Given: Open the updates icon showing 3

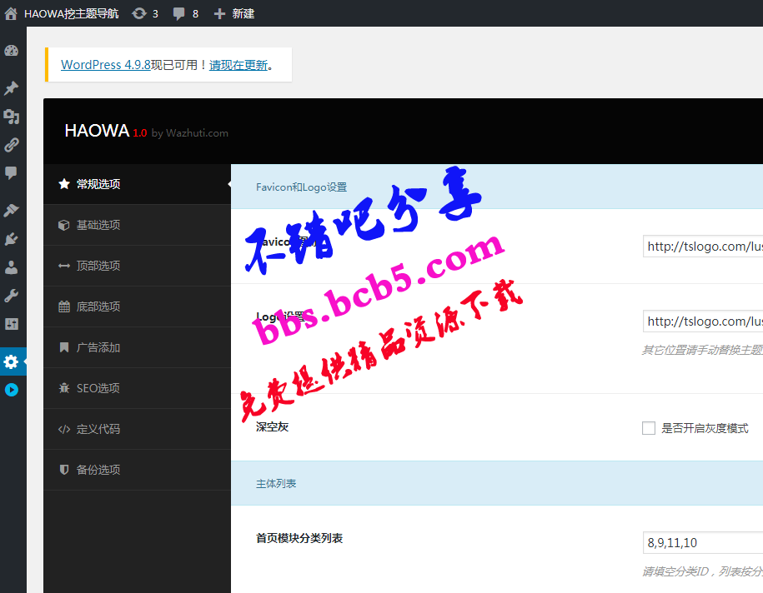Looking at the screenshot, I should pyautogui.click(x=139, y=13).
